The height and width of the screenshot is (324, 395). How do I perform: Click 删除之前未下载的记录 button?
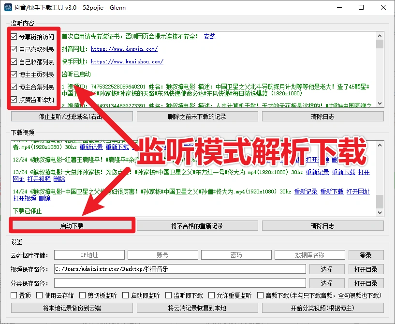(197, 117)
